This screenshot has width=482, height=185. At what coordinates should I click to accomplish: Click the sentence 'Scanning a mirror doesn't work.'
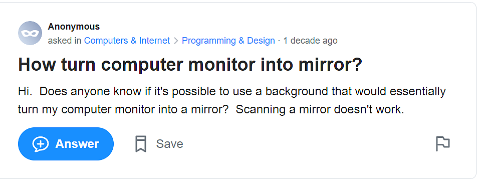320,109
